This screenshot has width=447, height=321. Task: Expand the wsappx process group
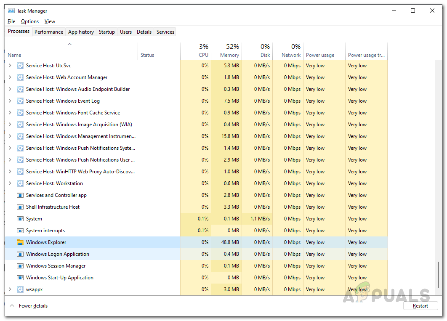point(10,289)
